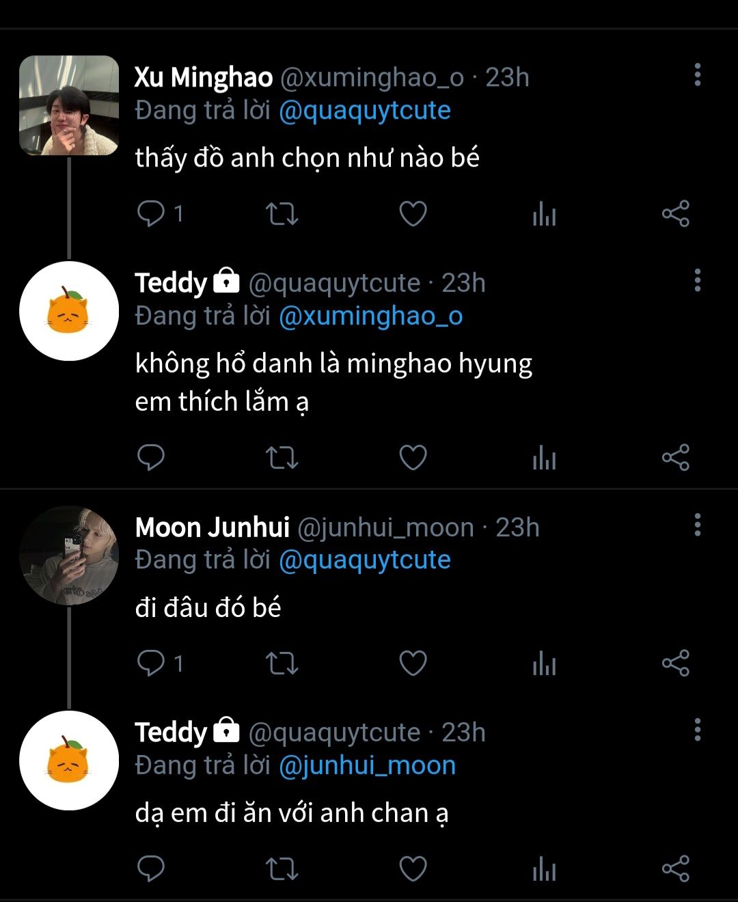Viewport: 738px width, 902px height.
Task: View analytics for Xu Minghao's tweet
Action: pyautogui.click(x=544, y=214)
